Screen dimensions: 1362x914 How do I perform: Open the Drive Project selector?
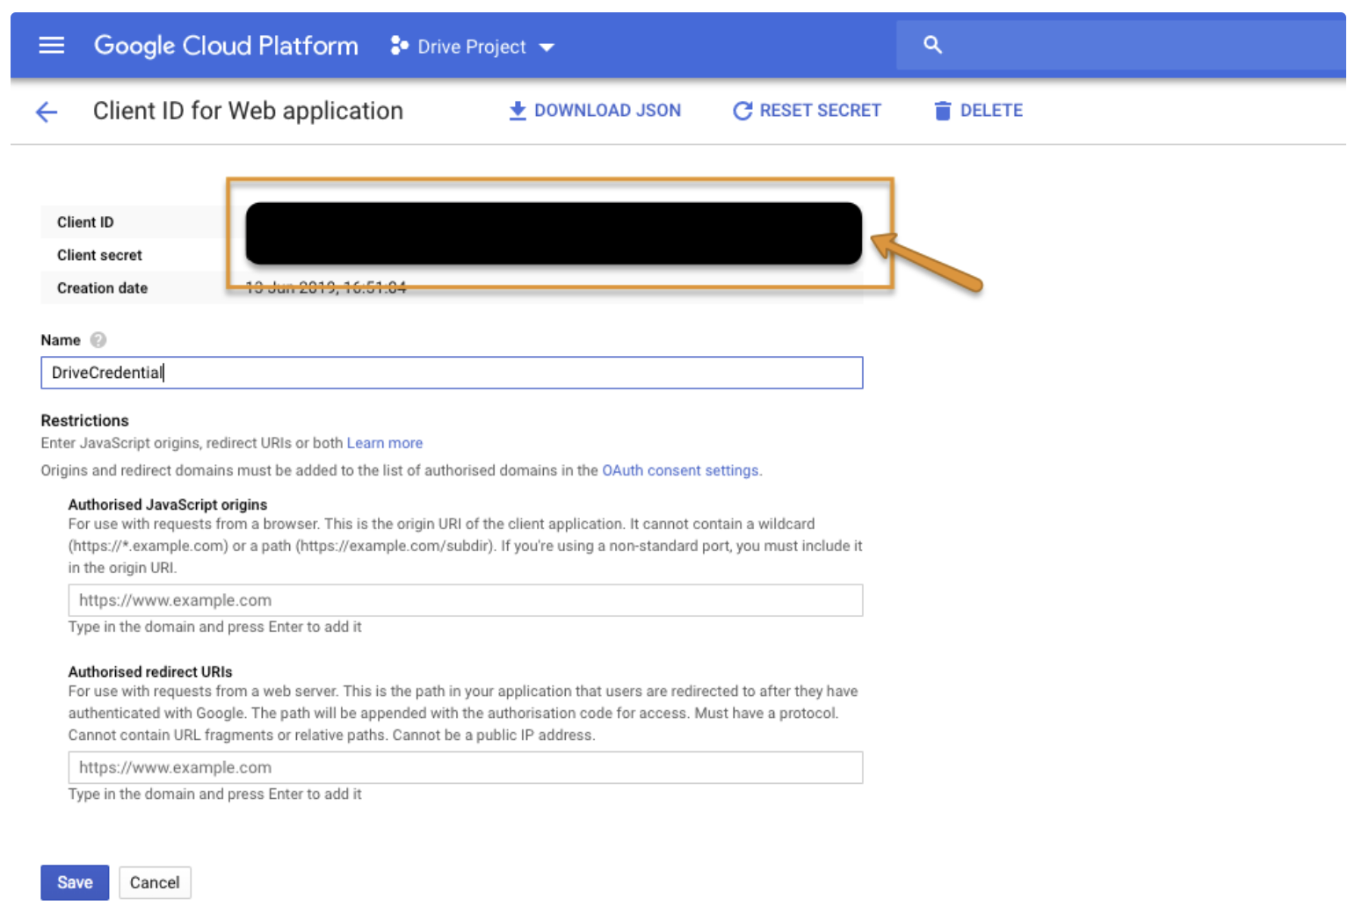[x=472, y=47]
